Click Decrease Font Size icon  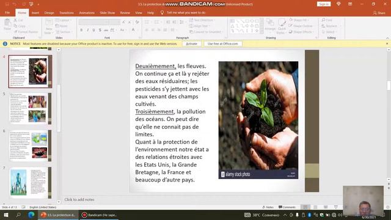point(130,22)
